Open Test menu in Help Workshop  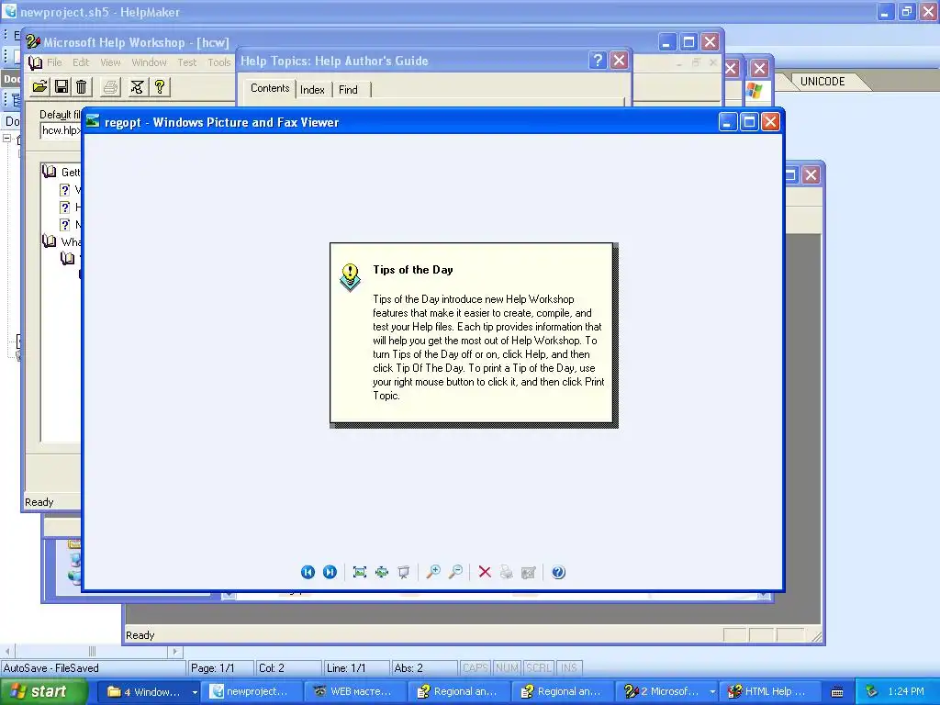click(187, 62)
